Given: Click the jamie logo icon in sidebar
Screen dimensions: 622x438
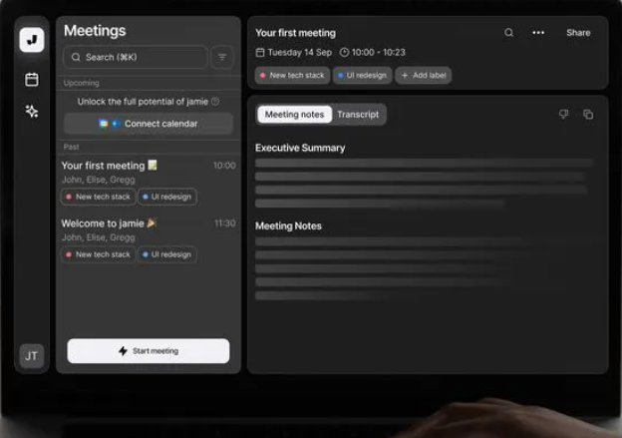Looking at the screenshot, I should pyautogui.click(x=32, y=40).
